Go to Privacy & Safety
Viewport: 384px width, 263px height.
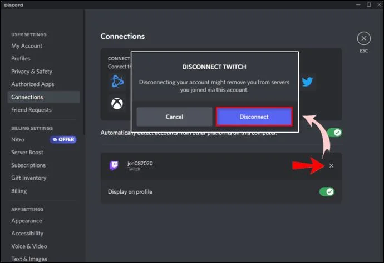[32, 72]
